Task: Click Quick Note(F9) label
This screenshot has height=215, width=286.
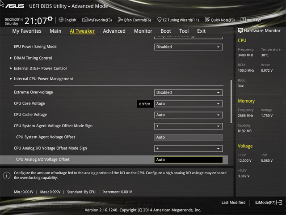Action: [x=223, y=20]
